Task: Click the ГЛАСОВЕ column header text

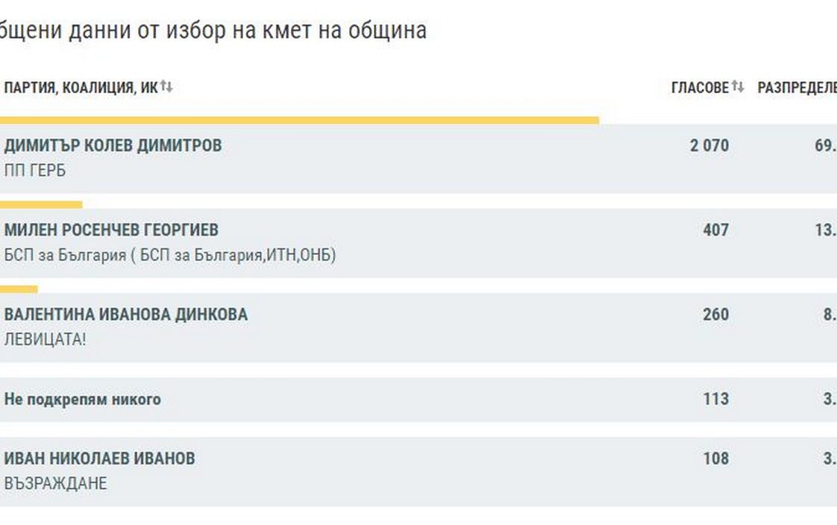Action: pos(700,88)
